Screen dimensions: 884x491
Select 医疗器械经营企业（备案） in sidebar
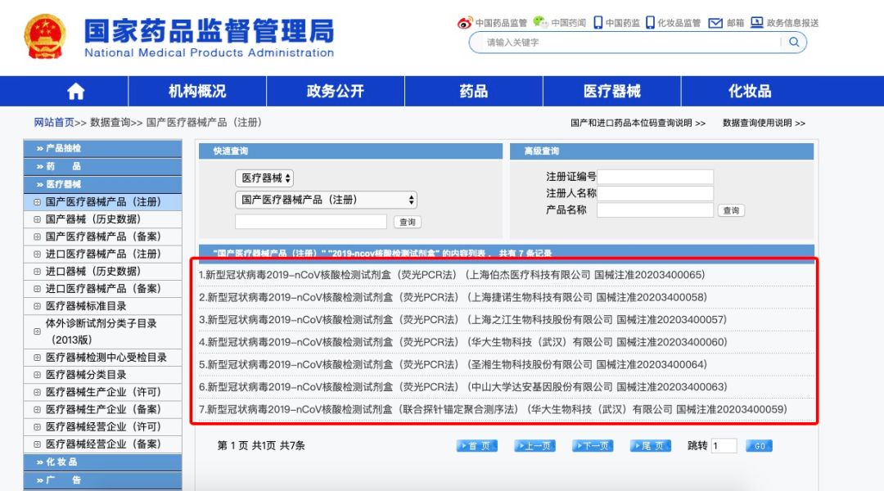(102, 444)
